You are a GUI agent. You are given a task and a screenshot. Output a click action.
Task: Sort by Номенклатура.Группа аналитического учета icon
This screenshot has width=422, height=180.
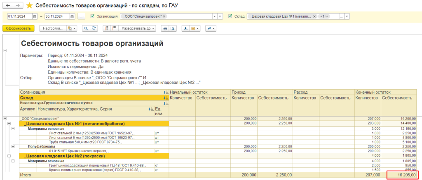166,103
